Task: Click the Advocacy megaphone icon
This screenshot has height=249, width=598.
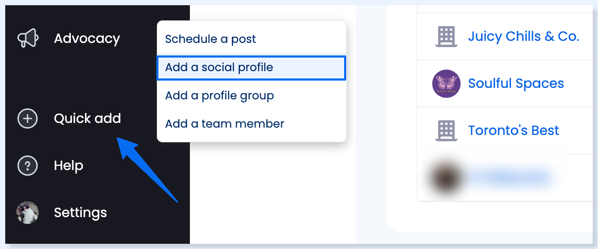Action: point(28,38)
